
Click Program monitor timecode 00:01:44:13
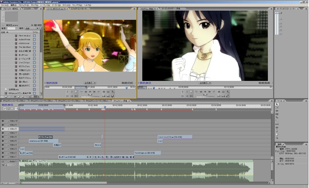[145, 83]
